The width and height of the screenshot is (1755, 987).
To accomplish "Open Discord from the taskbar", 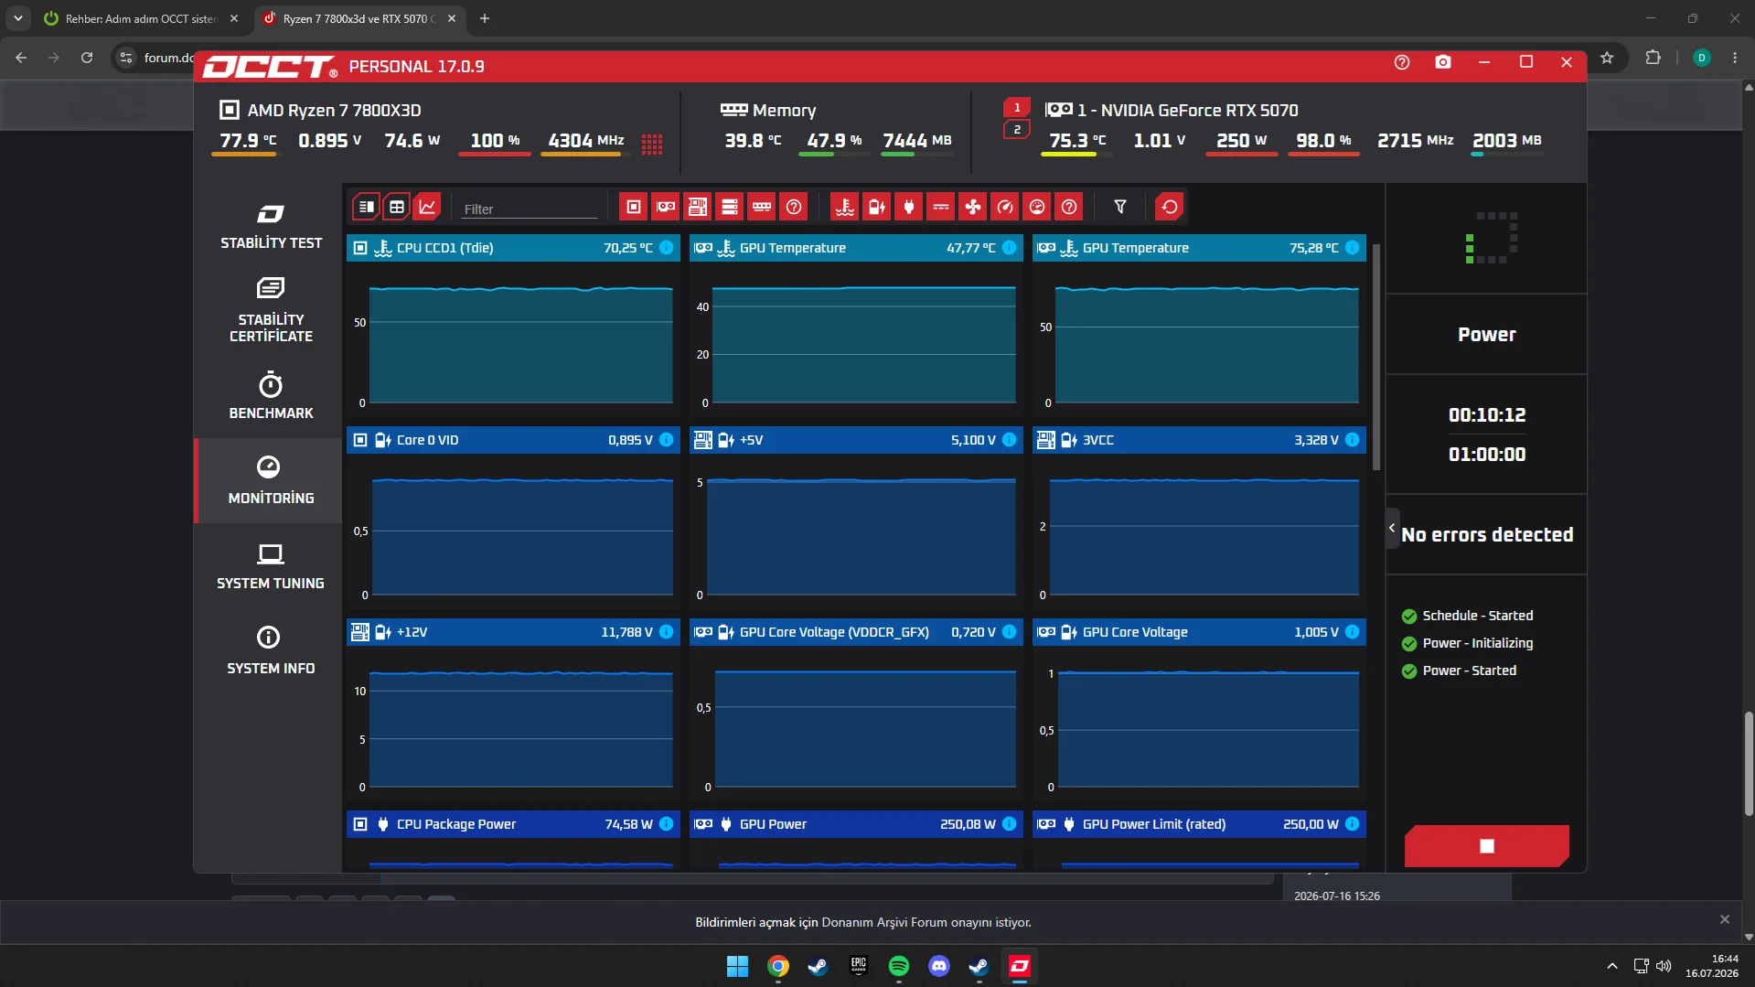I will (939, 966).
